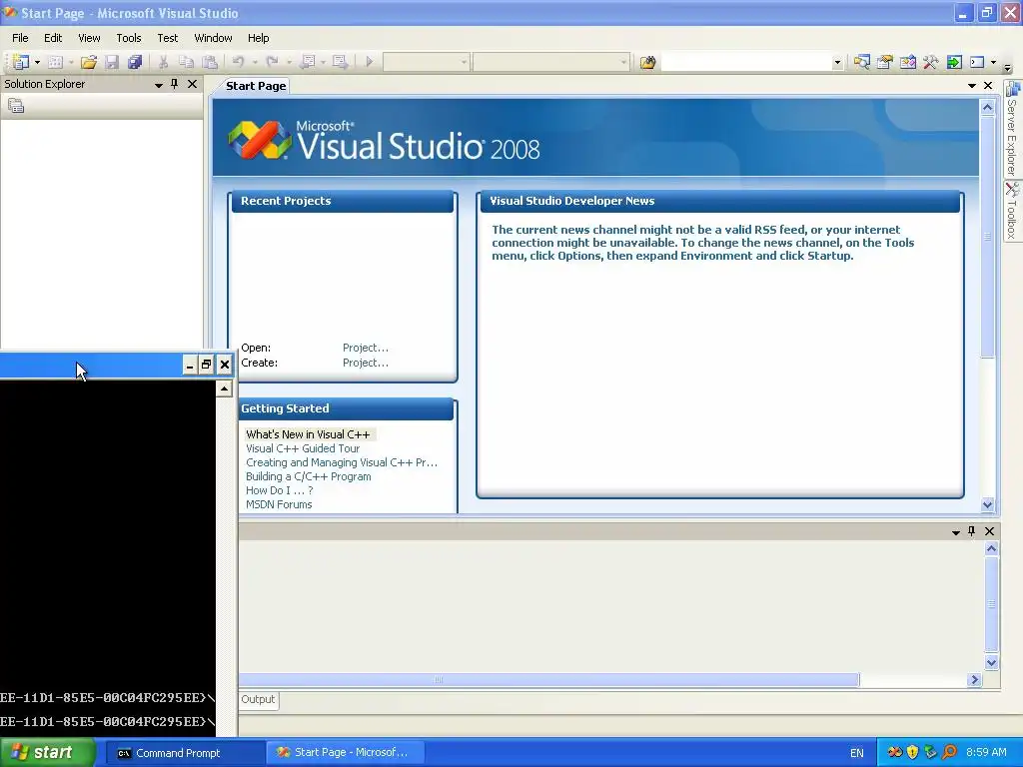
Task: Select the Start Page document tab
Action: point(256,86)
